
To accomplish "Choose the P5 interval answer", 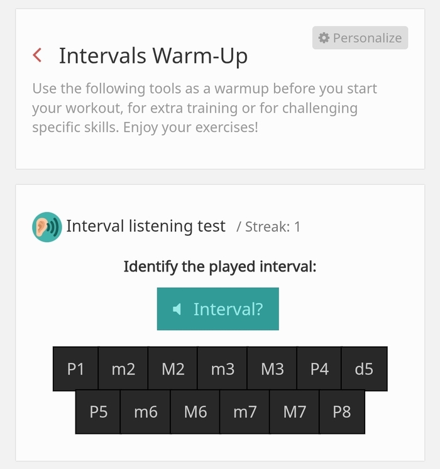I will (x=98, y=412).
